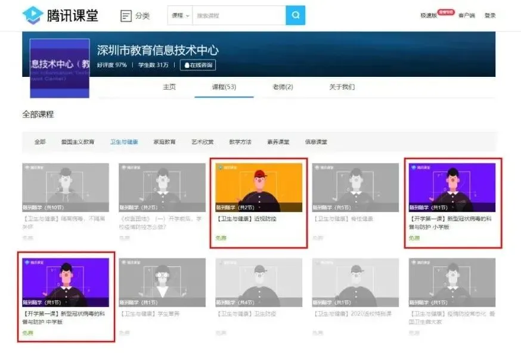Open the 课程 search type dropdown
Screen dimensions: 521x357
(x=181, y=15)
